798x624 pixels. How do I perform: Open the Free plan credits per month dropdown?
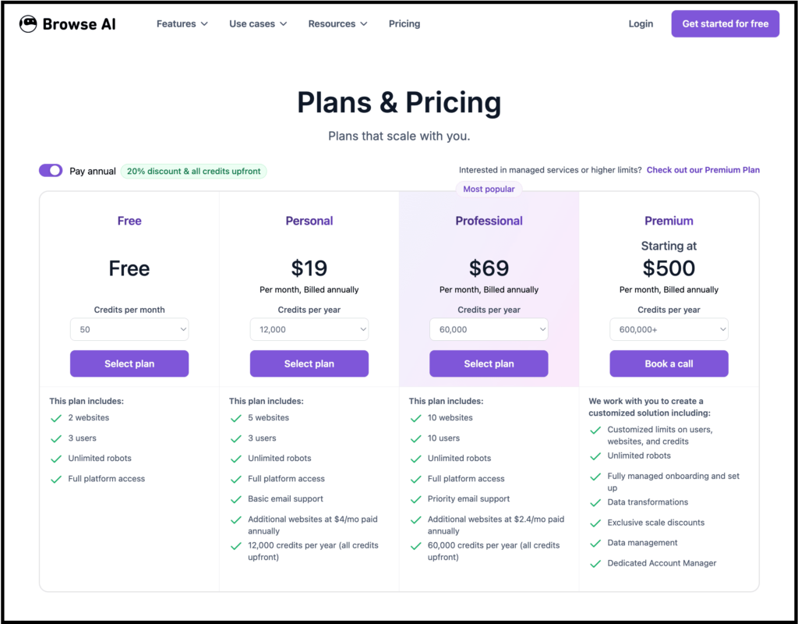129,329
